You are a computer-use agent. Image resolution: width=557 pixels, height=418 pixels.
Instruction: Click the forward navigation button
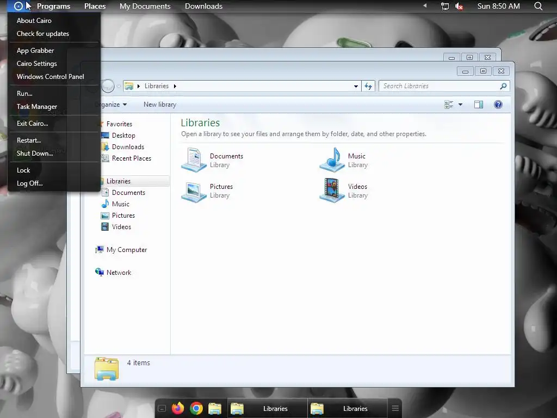pyautogui.click(x=108, y=85)
